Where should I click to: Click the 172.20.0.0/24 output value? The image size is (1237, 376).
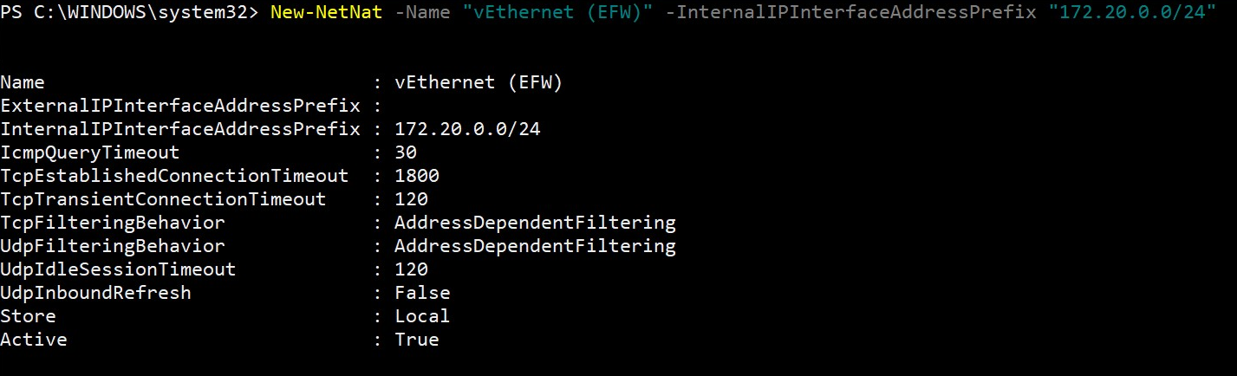tap(467, 130)
